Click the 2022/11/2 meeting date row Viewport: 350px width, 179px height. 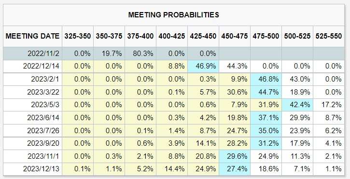174,54
